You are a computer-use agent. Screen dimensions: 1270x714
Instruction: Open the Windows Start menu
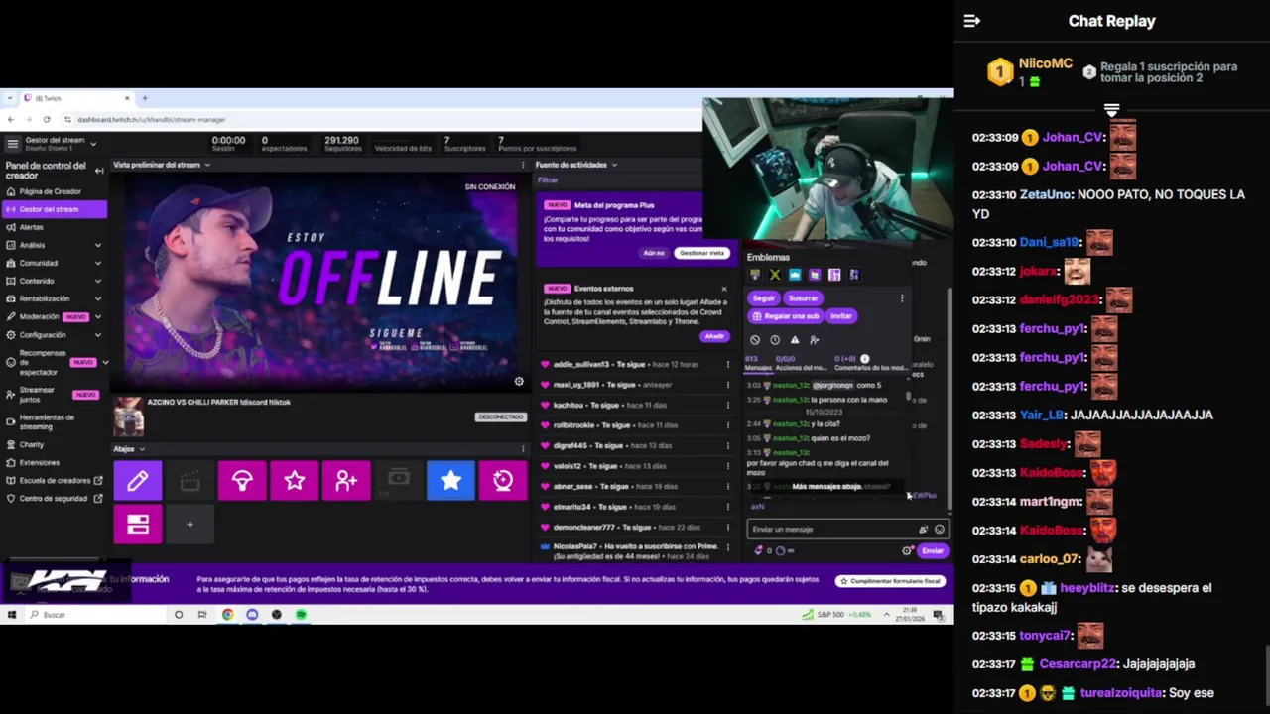tap(12, 615)
